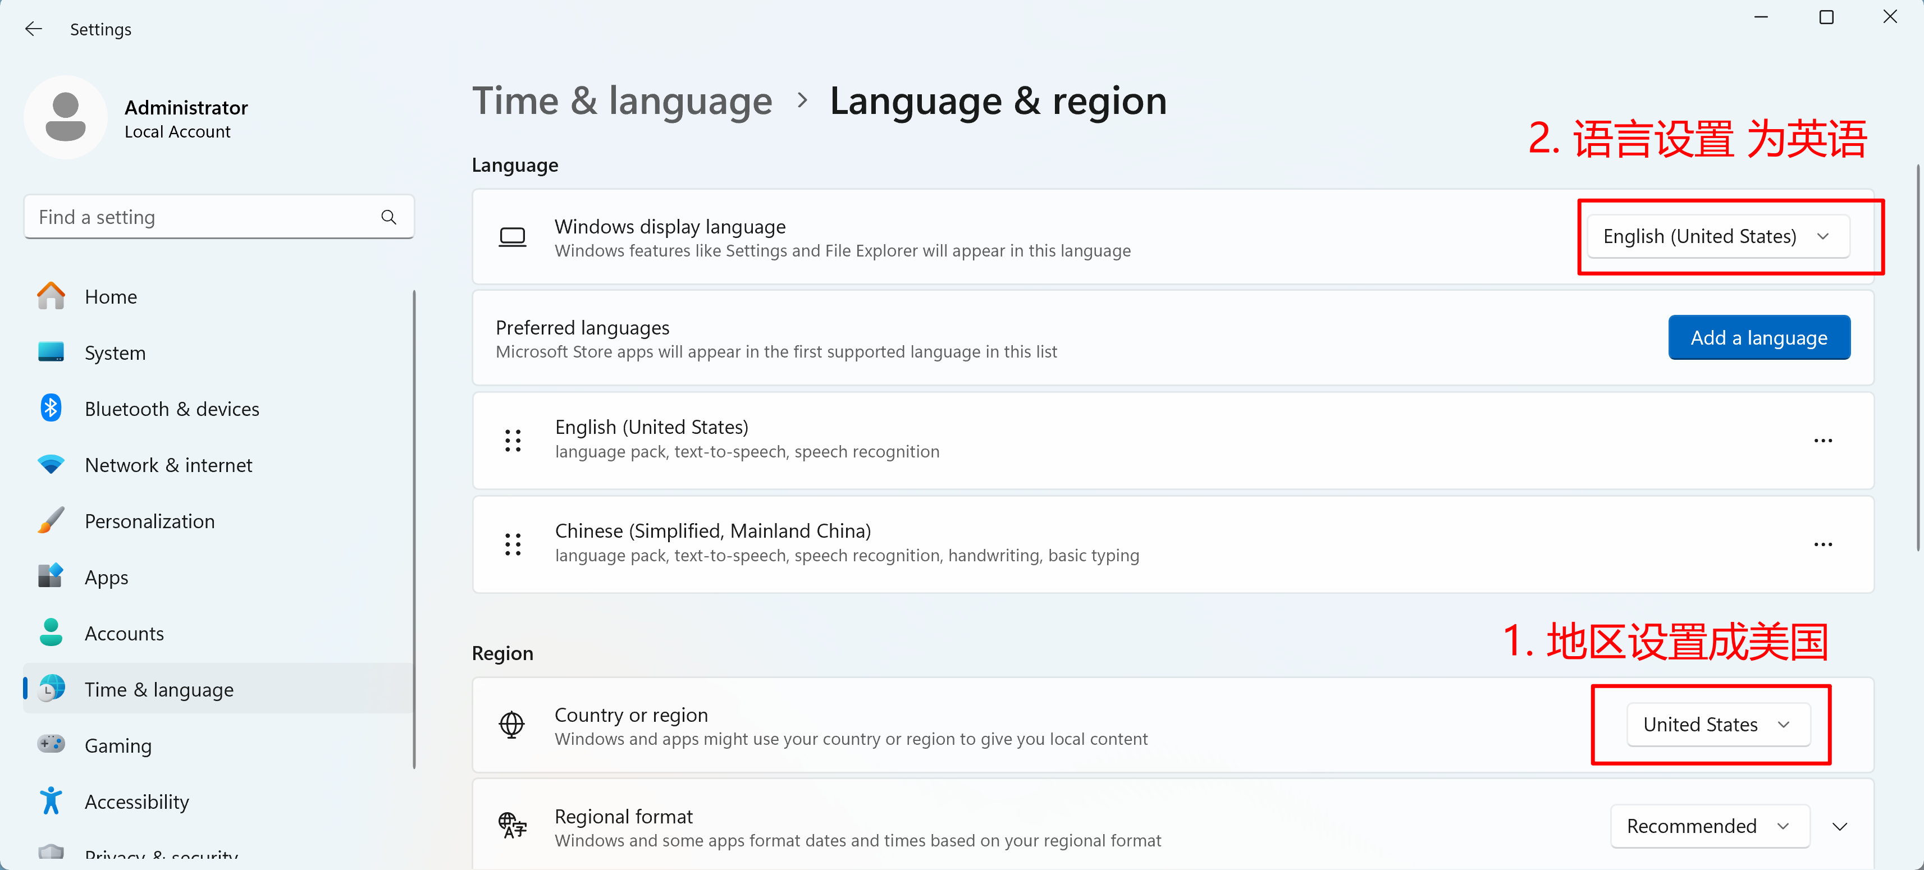Viewport: 1924px width, 870px height.
Task: Open Apps settings page
Action: pos(218,576)
